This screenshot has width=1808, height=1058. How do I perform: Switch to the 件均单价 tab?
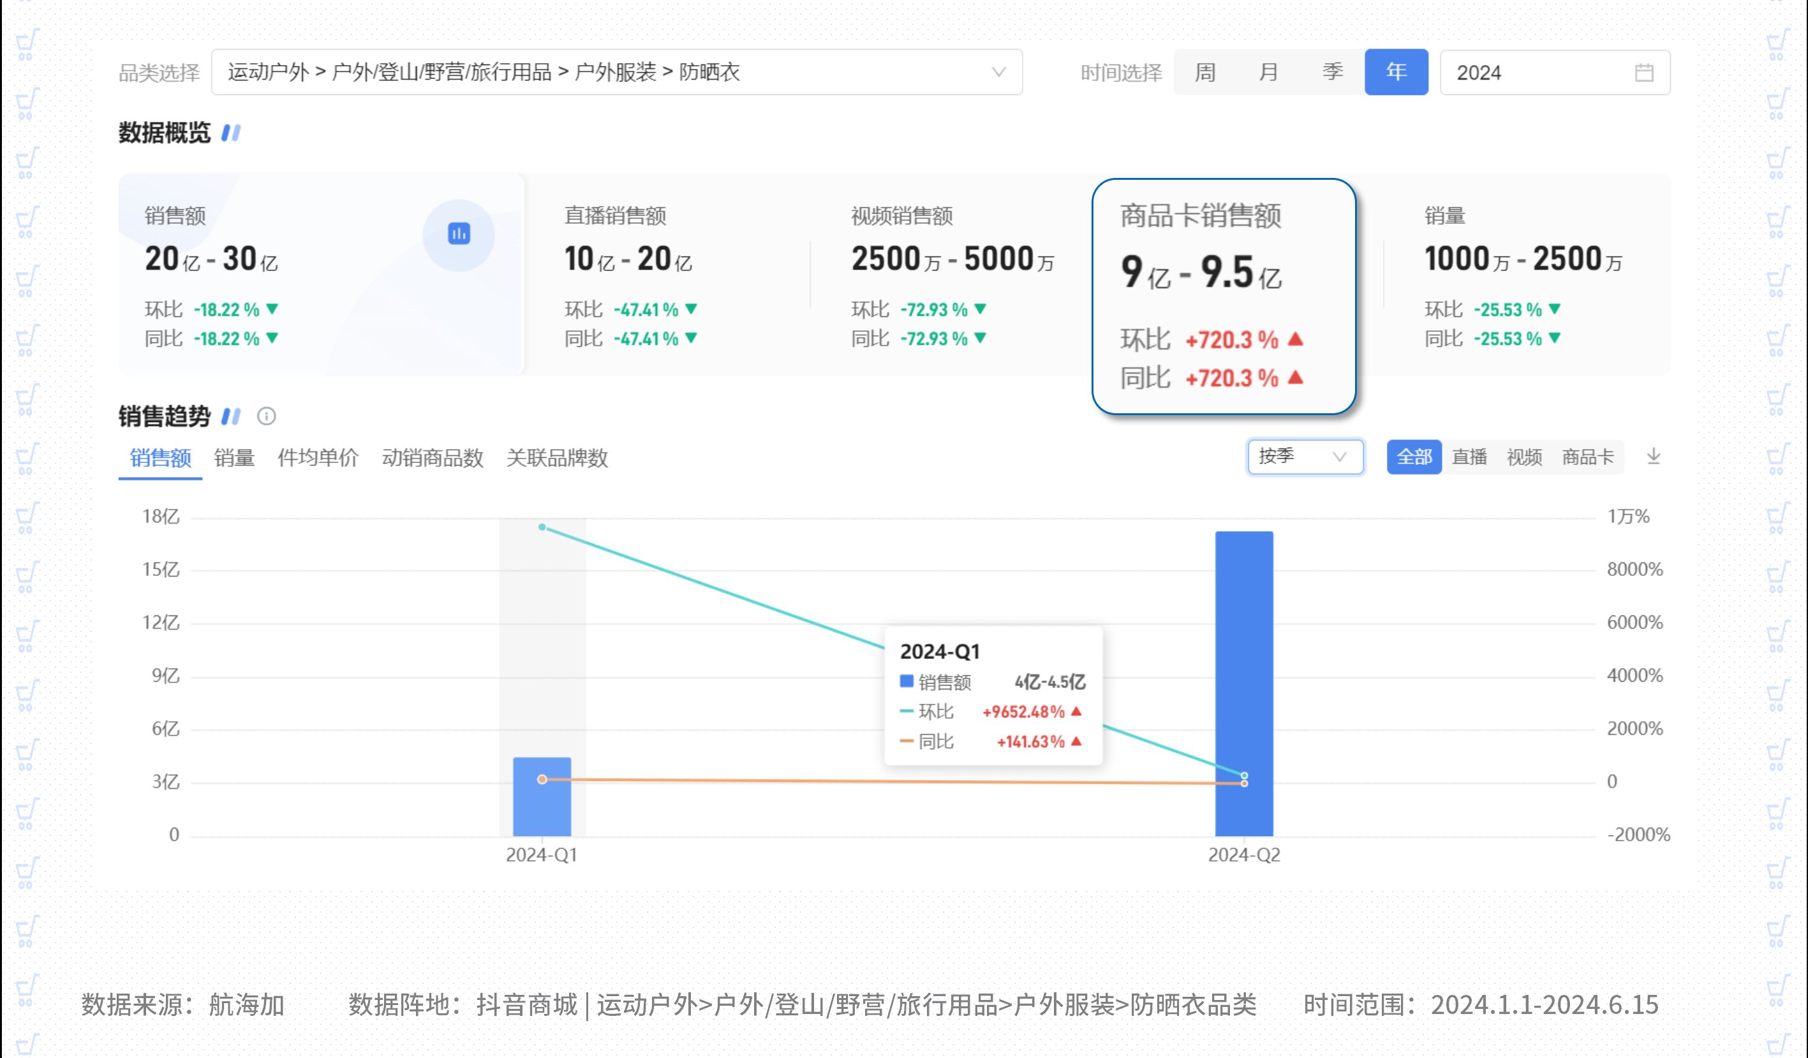pos(318,458)
